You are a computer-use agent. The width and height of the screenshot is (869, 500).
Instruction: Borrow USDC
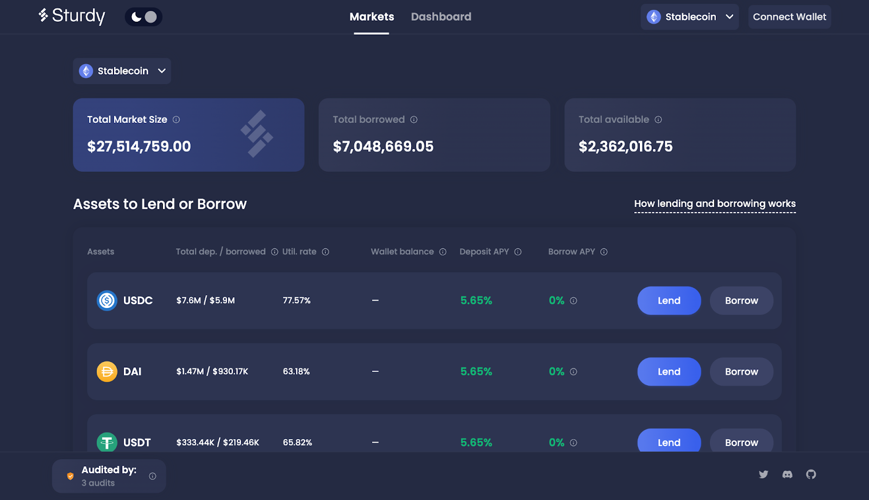point(741,301)
